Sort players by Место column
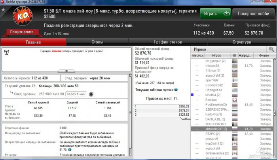 point(197,55)
